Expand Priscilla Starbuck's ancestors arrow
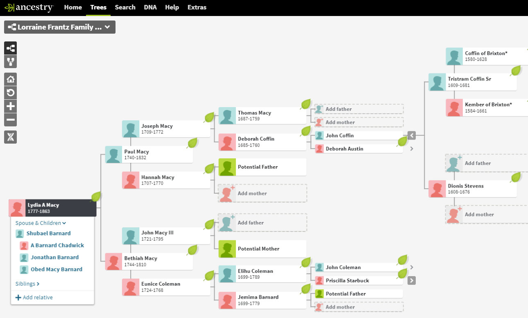 tap(412, 281)
